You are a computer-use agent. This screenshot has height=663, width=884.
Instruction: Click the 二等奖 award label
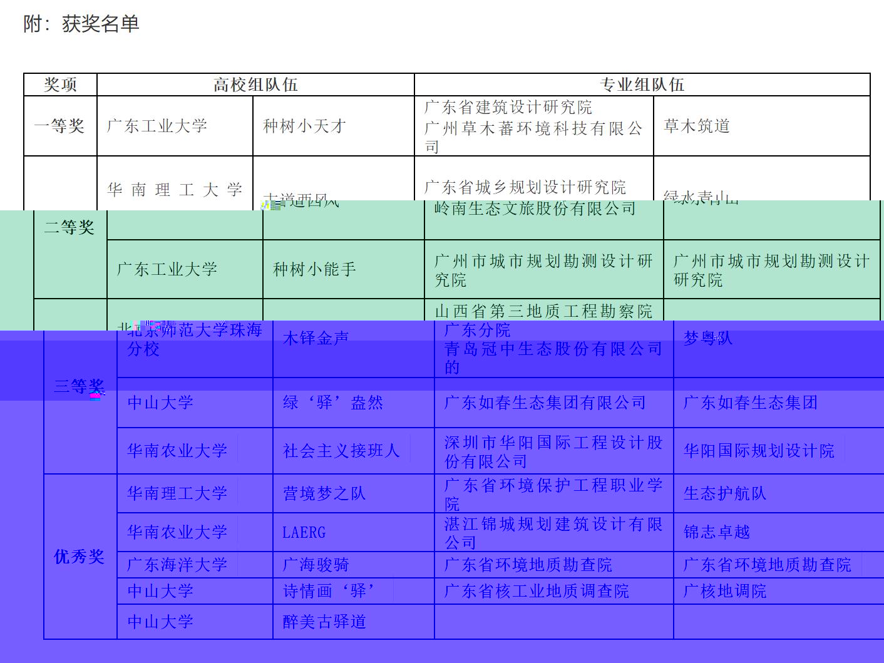(x=69, y=227)
